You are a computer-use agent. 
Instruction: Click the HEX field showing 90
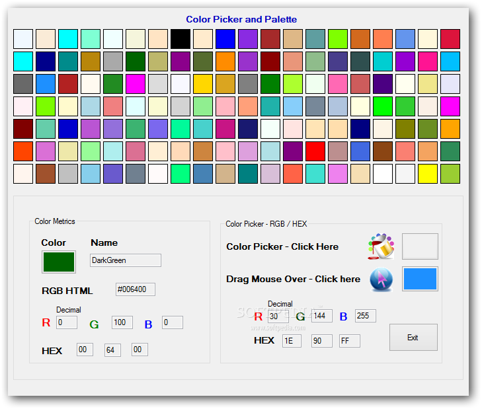pos(321,341)
